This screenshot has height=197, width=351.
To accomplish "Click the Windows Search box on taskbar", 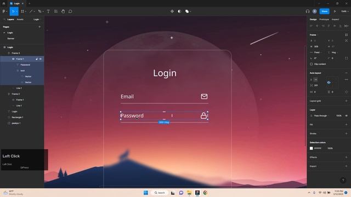I will (160, 193).
